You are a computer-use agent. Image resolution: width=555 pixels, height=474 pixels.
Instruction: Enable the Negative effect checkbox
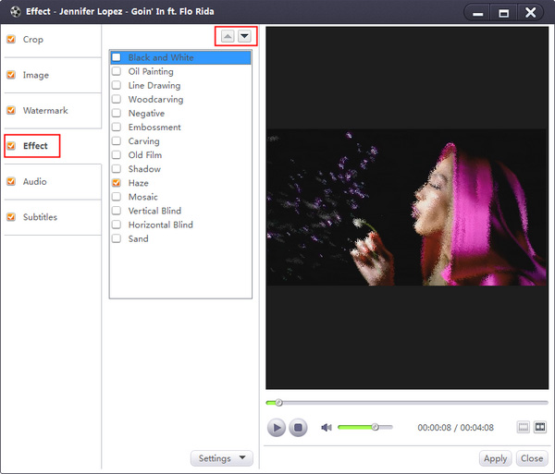pos(117,113)
